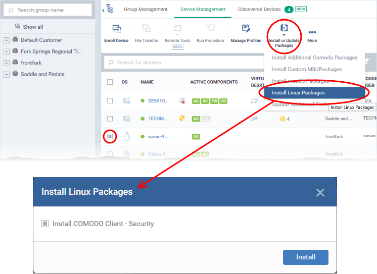Toggle the select-all devices checkbox
Screen dimensions: 377x274
coord(110,82)
